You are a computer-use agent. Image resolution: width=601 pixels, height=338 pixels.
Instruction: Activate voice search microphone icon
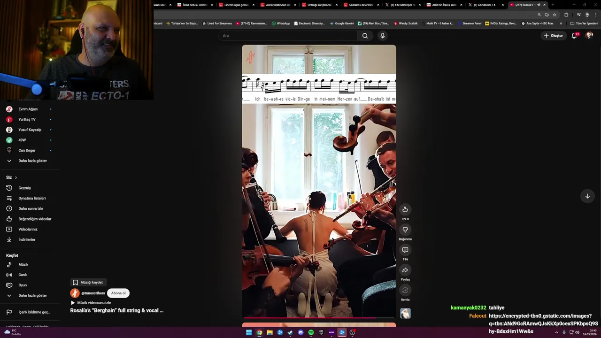coord(383,36)
